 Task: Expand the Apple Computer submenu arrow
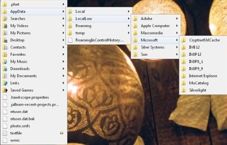point(177,26)
